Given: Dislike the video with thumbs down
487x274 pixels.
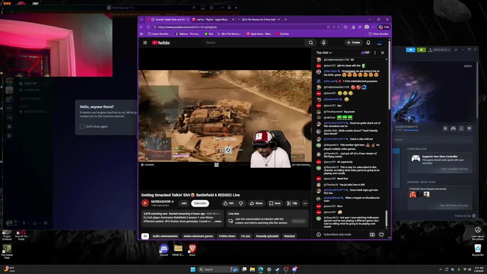Looking at the screenshot, I should pyautogui.click(x=240, y=203).
